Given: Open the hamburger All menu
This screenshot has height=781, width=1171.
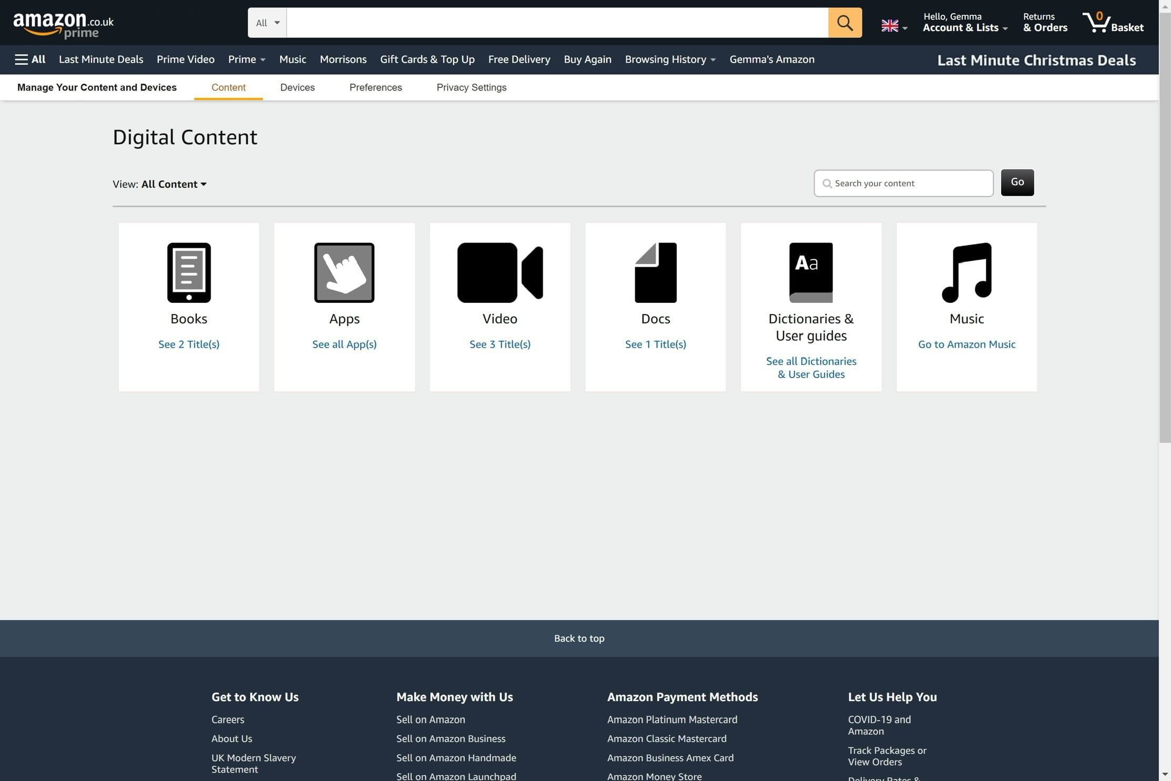Looking at the screenshot, I should click(20, 59).
